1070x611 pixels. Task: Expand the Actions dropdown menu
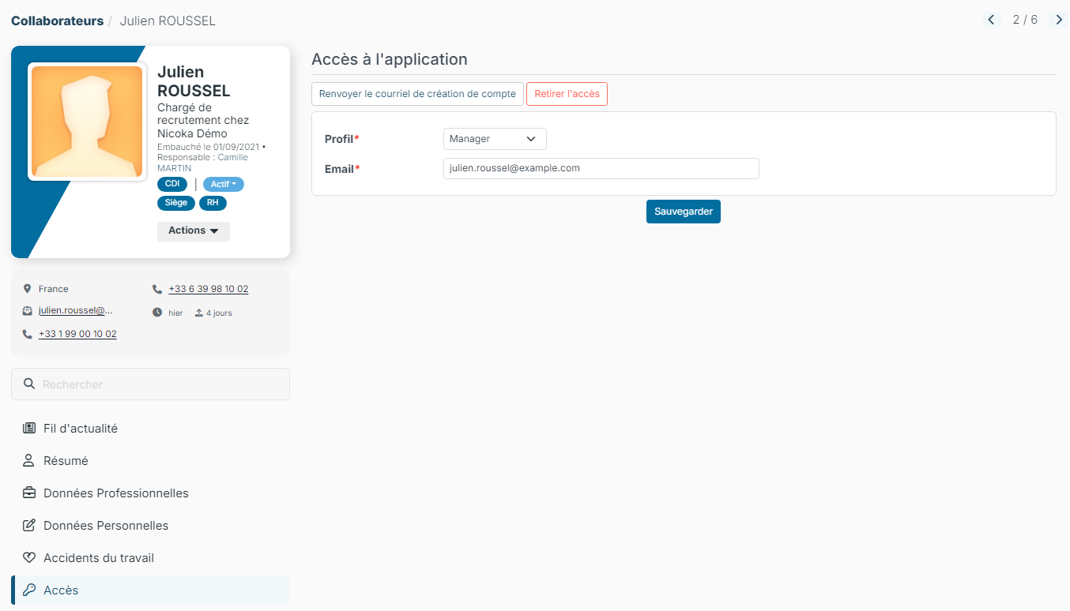click(194, 231)
